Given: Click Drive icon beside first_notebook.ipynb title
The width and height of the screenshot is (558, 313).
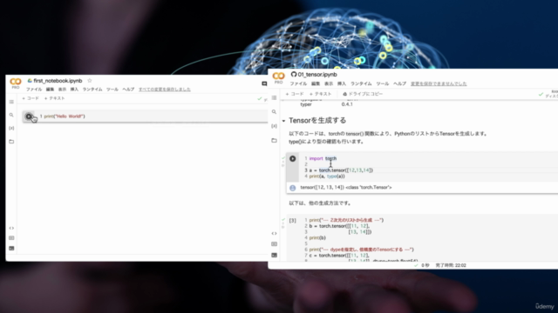Looking at the screenshot, I should pyautogui.click(x=30, y=81).
